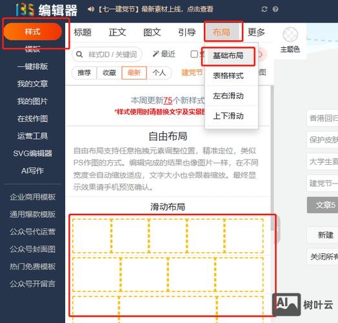This screenshot has height=323, width=338.
Task: Open the 企业商用模板 link
Action: pyautogui.click(x=32, y=197)
